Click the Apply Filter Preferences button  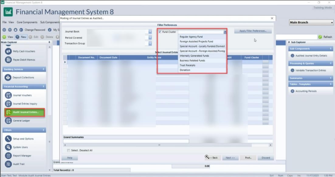[253, 31]
